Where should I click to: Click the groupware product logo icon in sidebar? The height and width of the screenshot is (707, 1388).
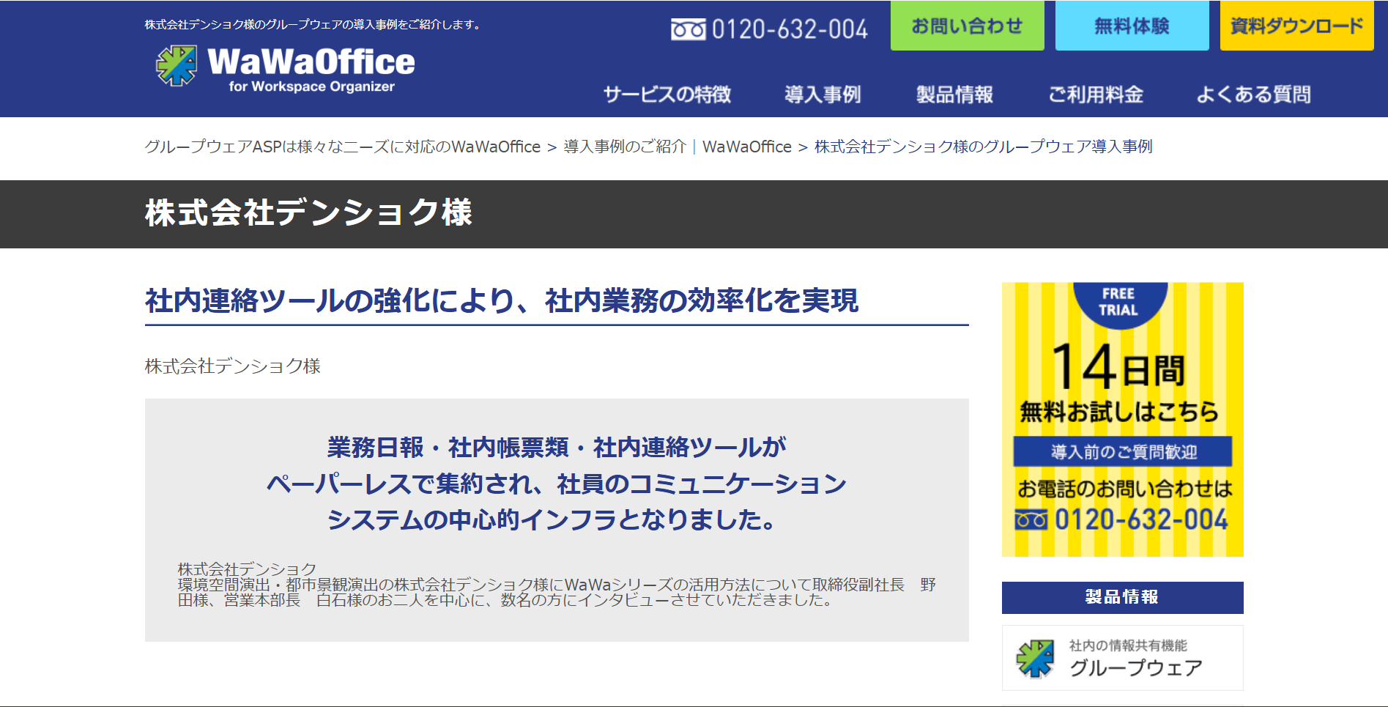[x=1035, y=658]
